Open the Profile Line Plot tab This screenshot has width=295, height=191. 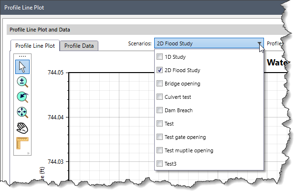point(35,46)
